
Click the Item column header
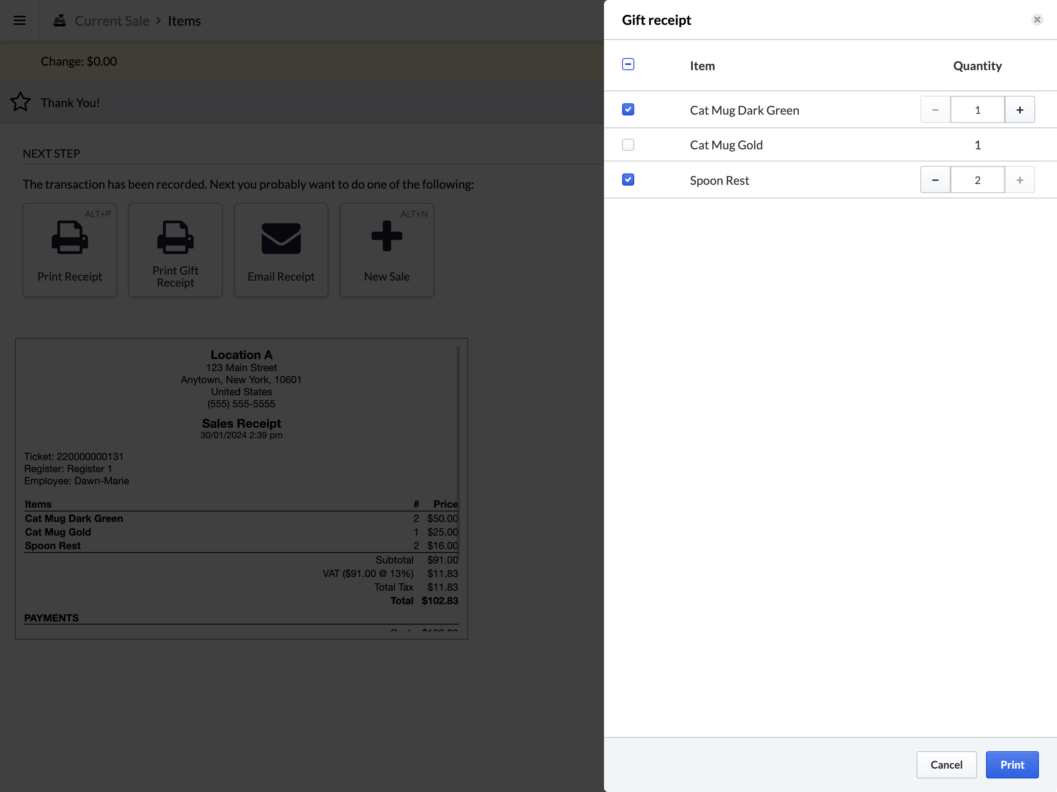coord(703,66)
